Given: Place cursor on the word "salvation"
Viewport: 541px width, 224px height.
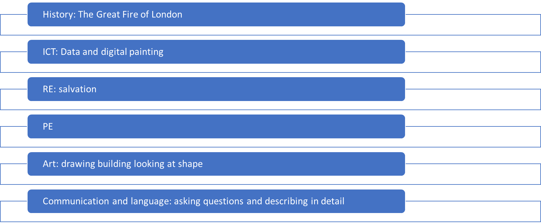Looking at the screenshot, I should pos(77,89).
